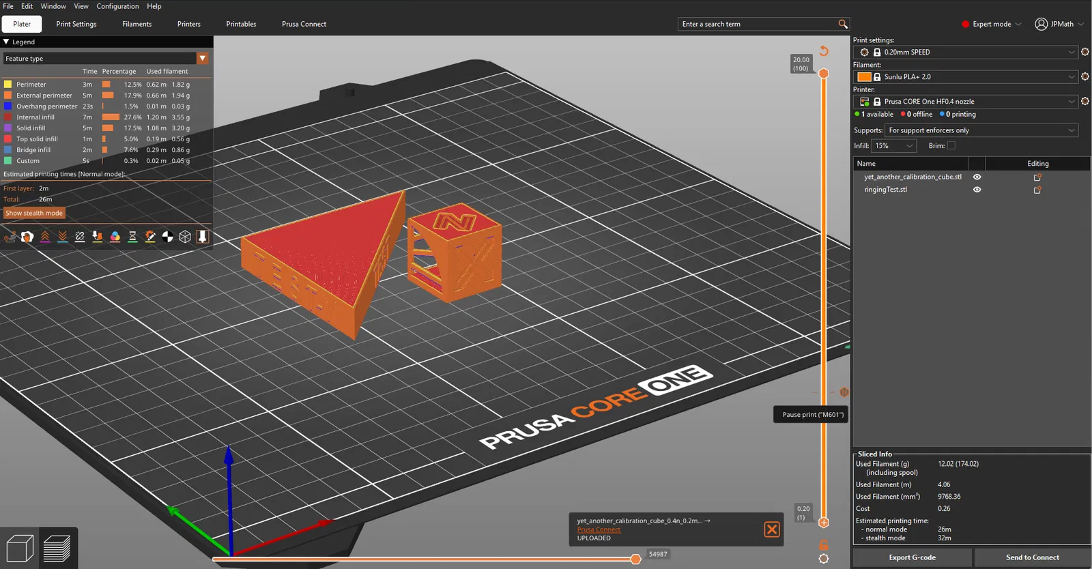Viewport: 1092px width, 569px height.
Task: Open the Configuration menu
Action: pos(117,6)
